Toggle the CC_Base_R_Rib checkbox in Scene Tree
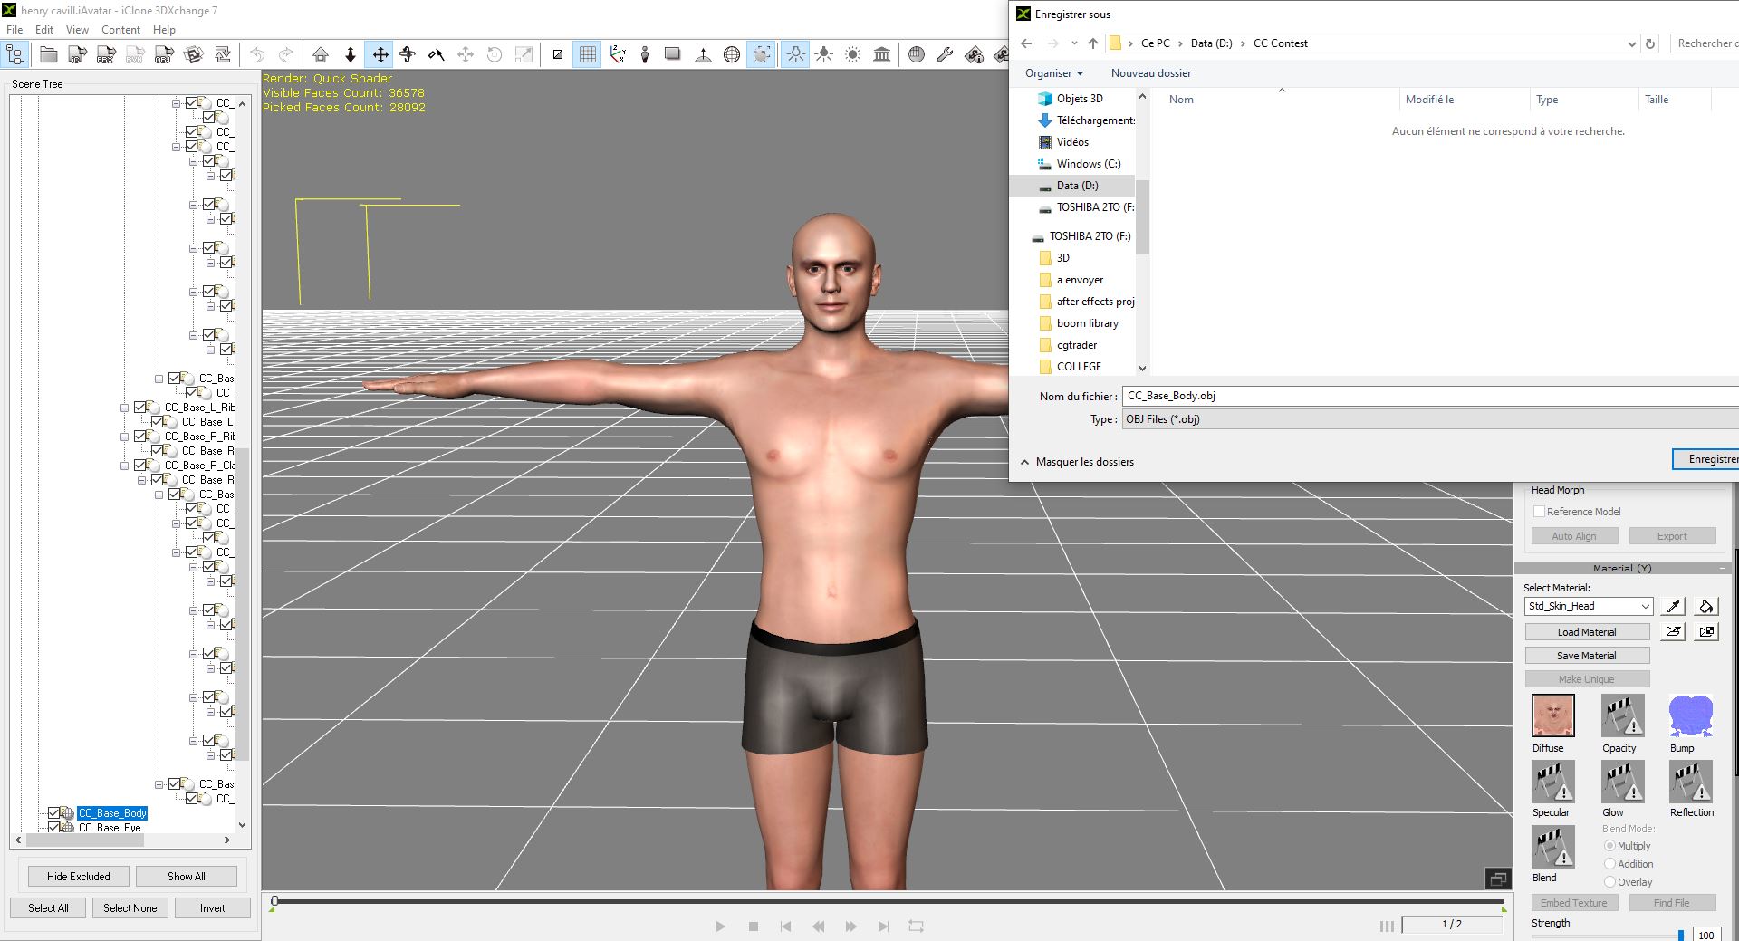 pyautogui.click(x=140, y=437)
